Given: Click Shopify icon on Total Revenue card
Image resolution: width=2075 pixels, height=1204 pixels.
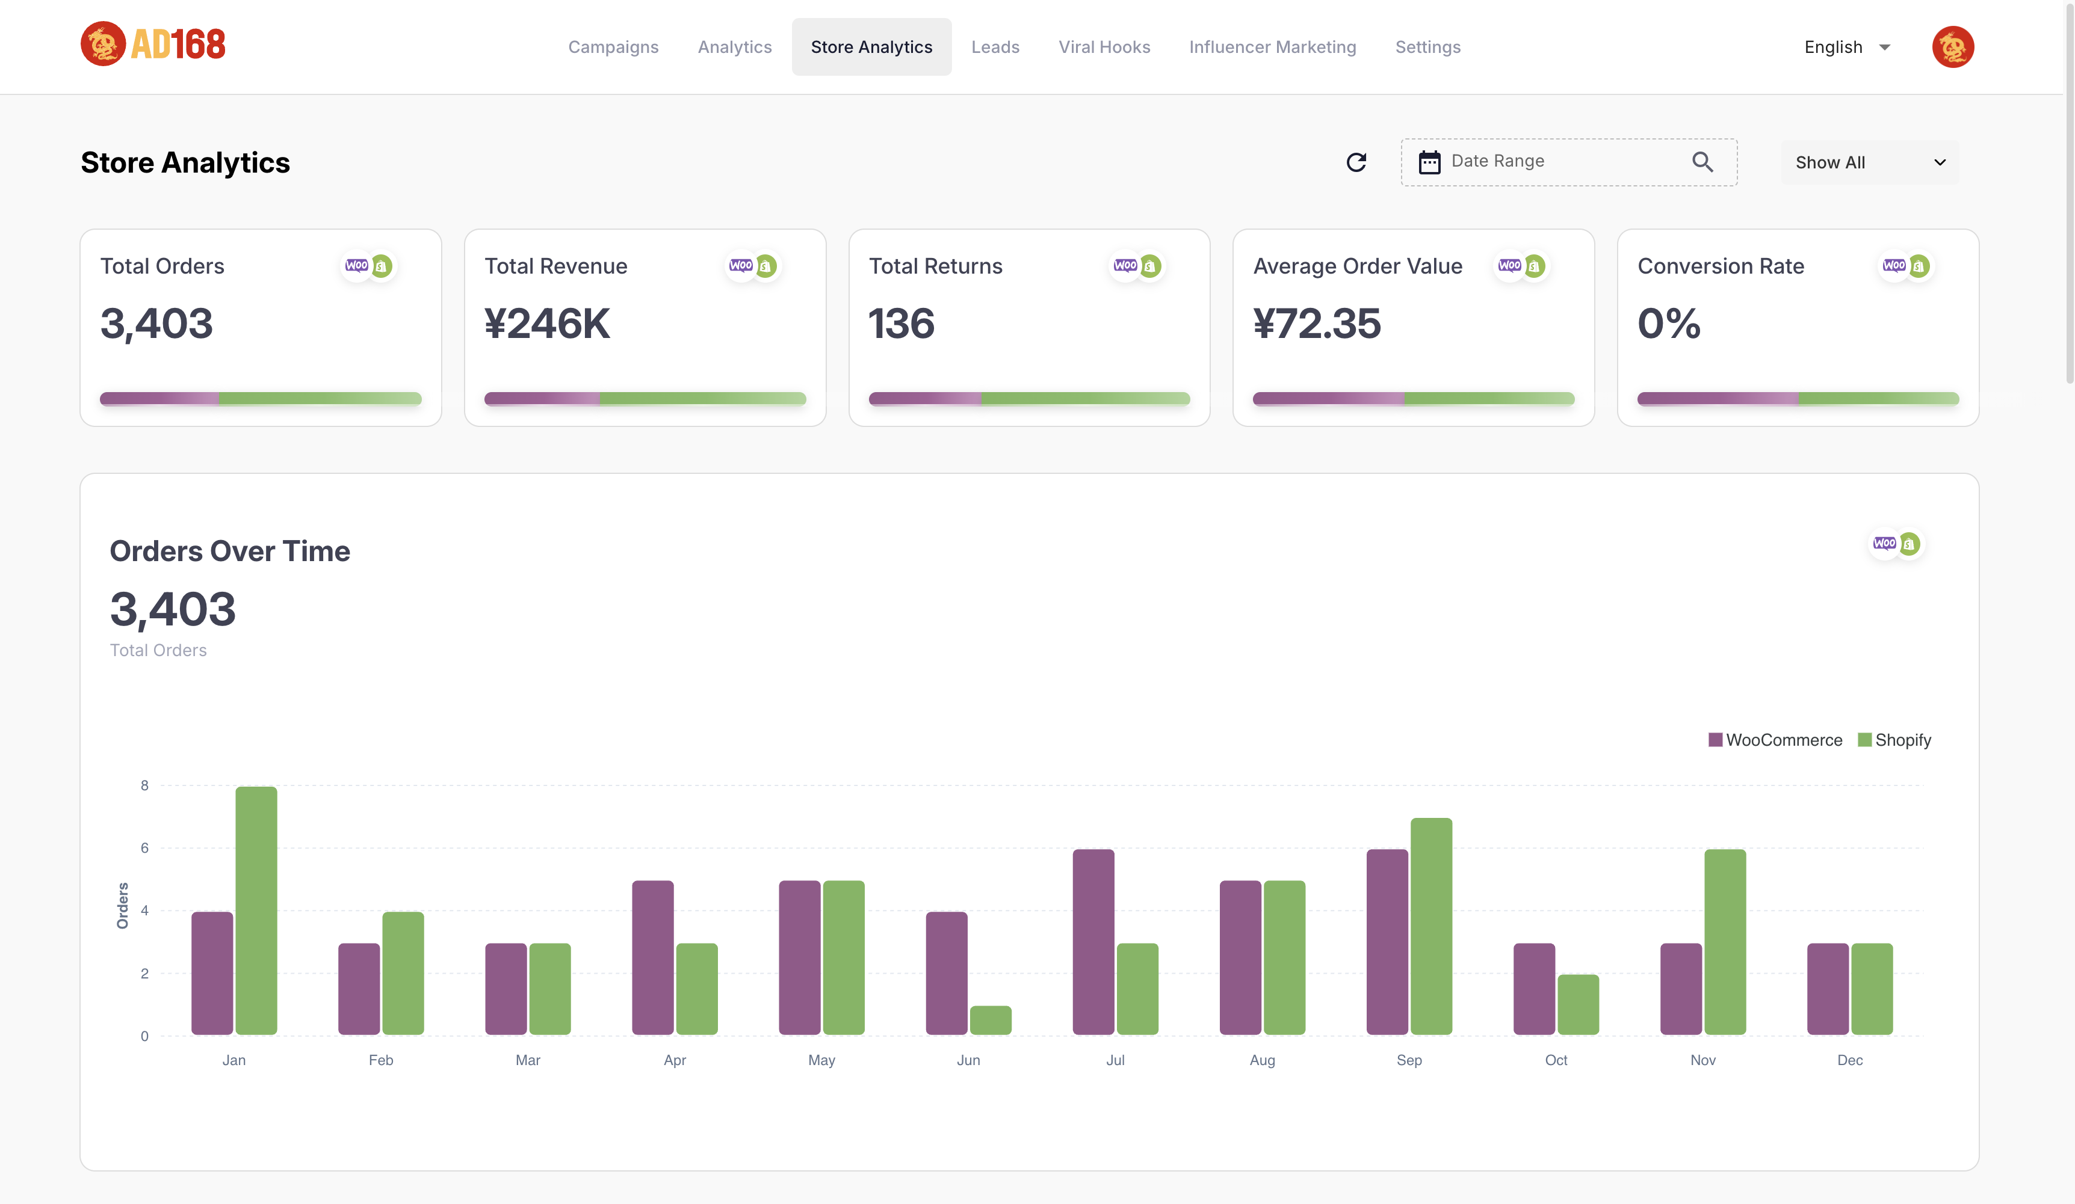Looking at the screenshot, I should click(x=765, y=266).
